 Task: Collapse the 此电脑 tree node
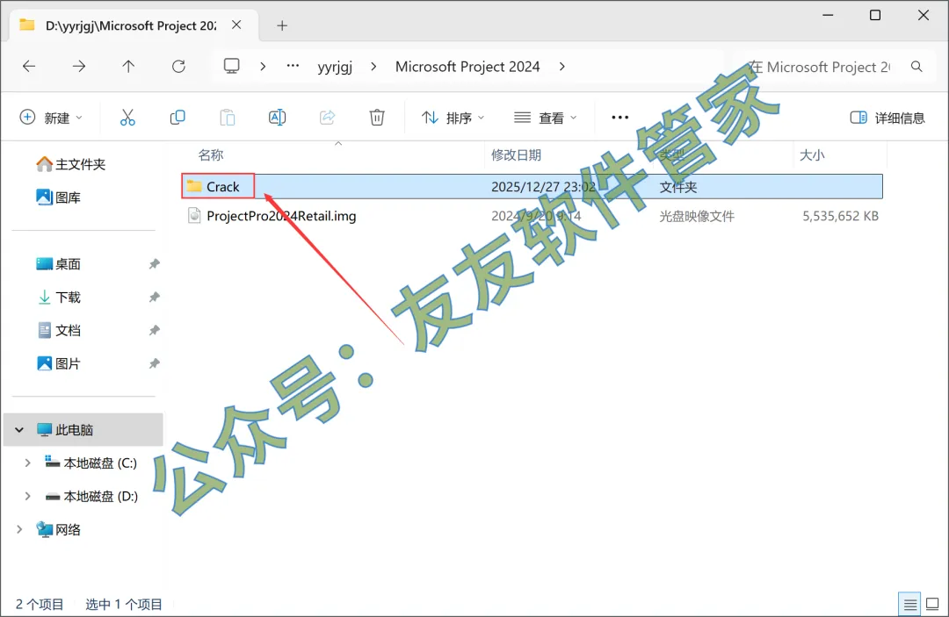[x=19, y=430]
